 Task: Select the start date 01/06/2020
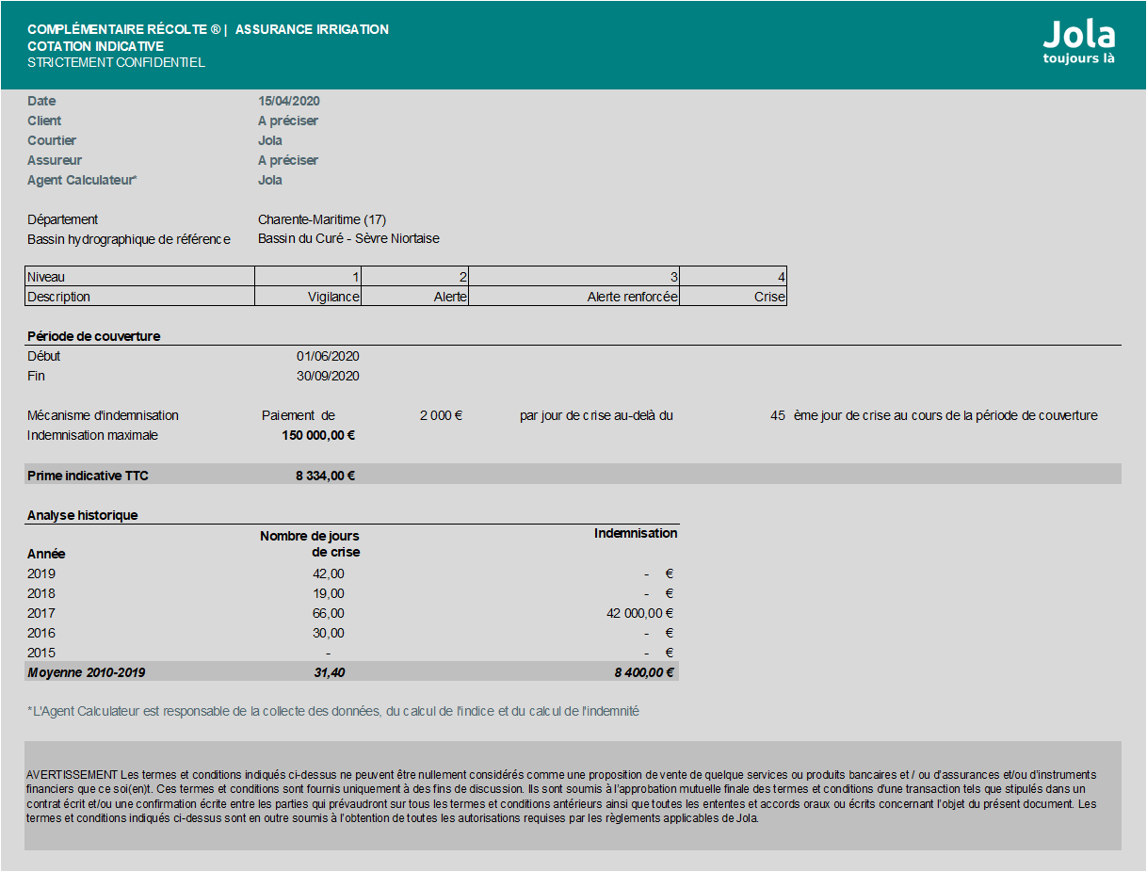pyautogui.click(x=328, y=356)
